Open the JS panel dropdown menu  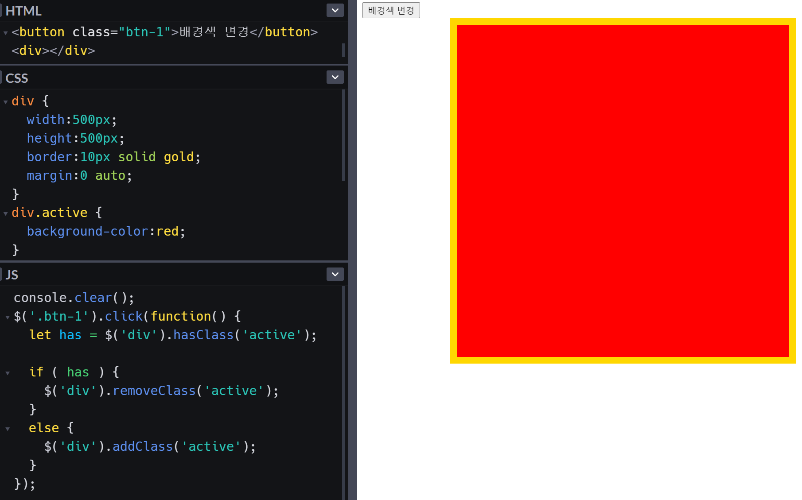(335, 274)
